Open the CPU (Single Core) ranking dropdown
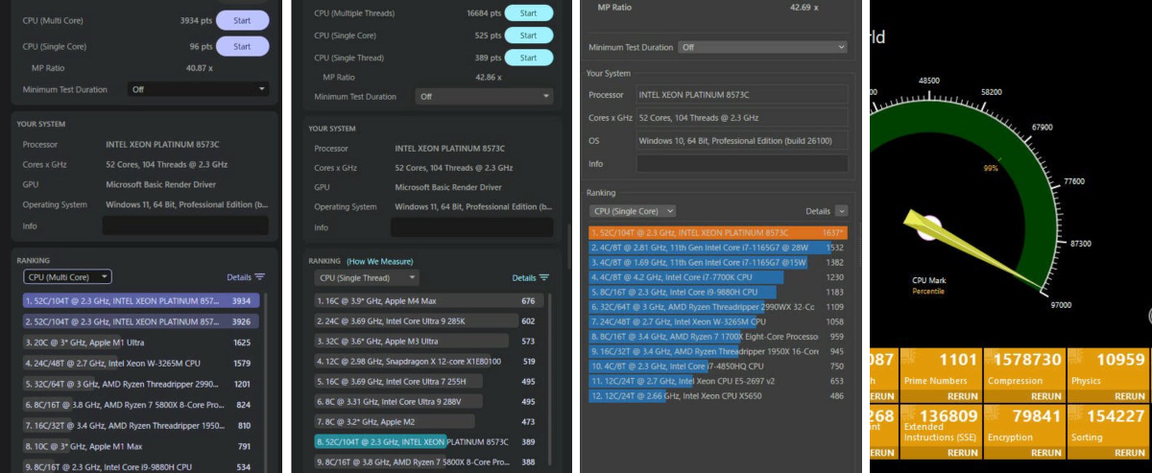The width and height of the screenshot is (1152, 473). [633, 211]
